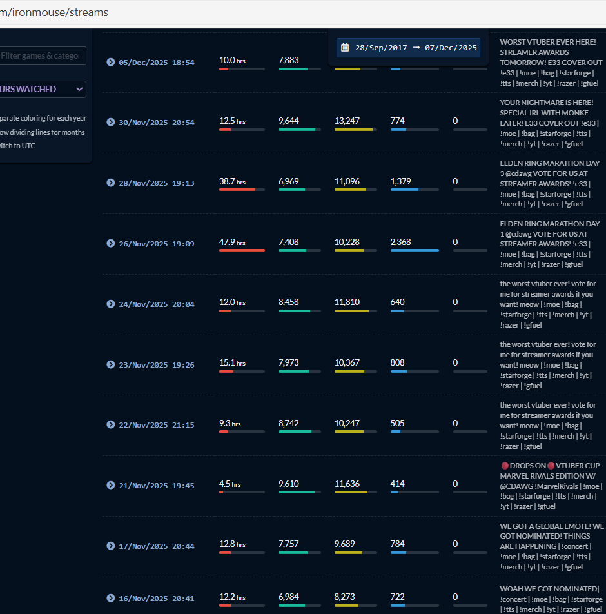
Task: Select the 722 followers value
Action: click(397, 597)
